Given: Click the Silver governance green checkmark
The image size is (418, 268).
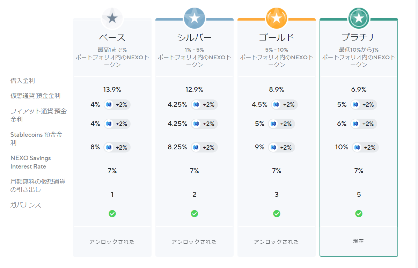Looking at the screenshot, I should pyautogui.click(x=195, y=214).
